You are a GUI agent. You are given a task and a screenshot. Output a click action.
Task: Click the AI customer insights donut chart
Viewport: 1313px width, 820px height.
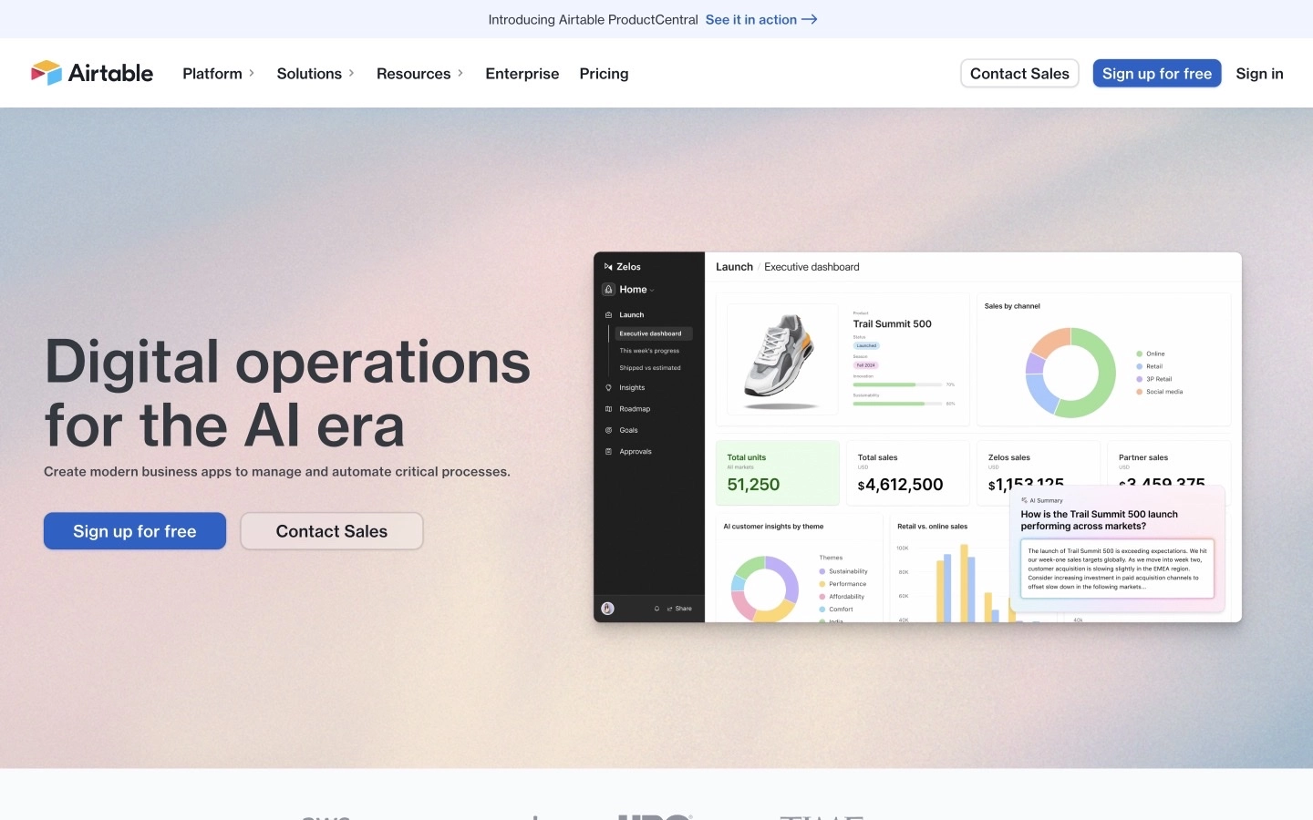coord(765,589)
